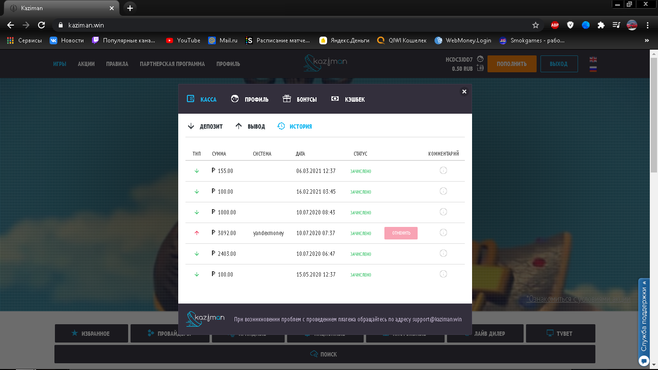658x370 pixels.
Task: Click the Избранное category button
Action: point(92,333)
